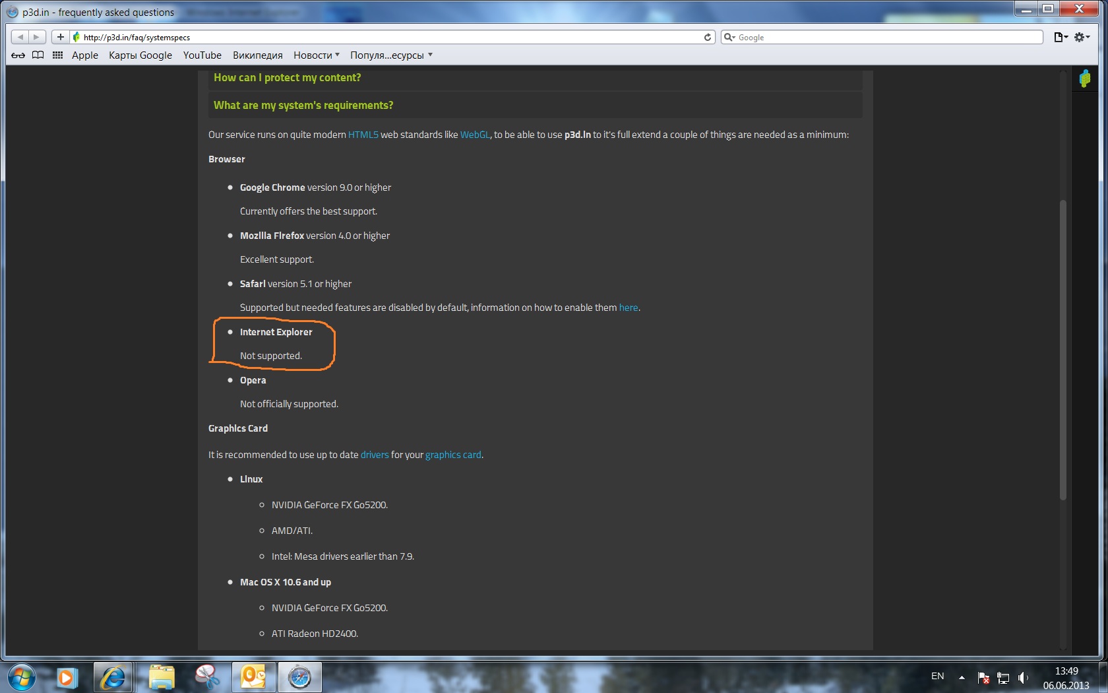Expand the Новости bookmarks folder

(x=317, y=55)
